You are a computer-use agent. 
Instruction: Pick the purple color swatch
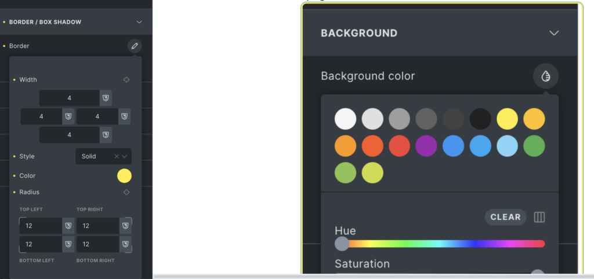pyautogui.click(x=426, y=146)
